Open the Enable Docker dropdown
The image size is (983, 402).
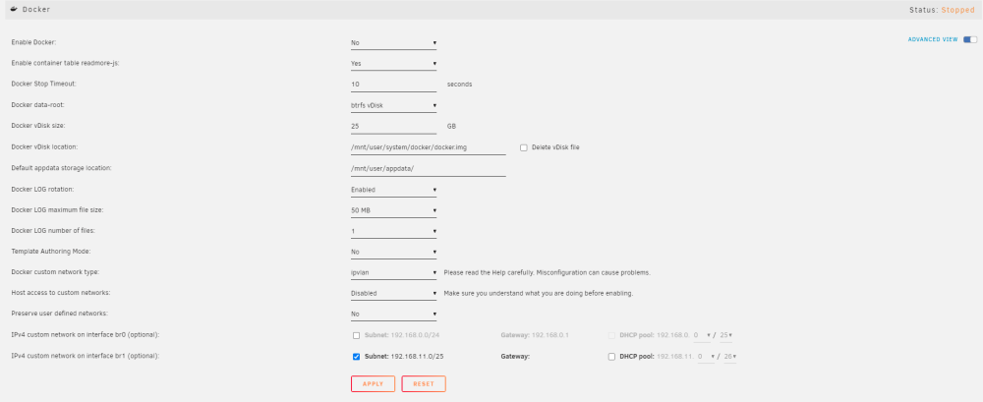(x=394, y=43)
